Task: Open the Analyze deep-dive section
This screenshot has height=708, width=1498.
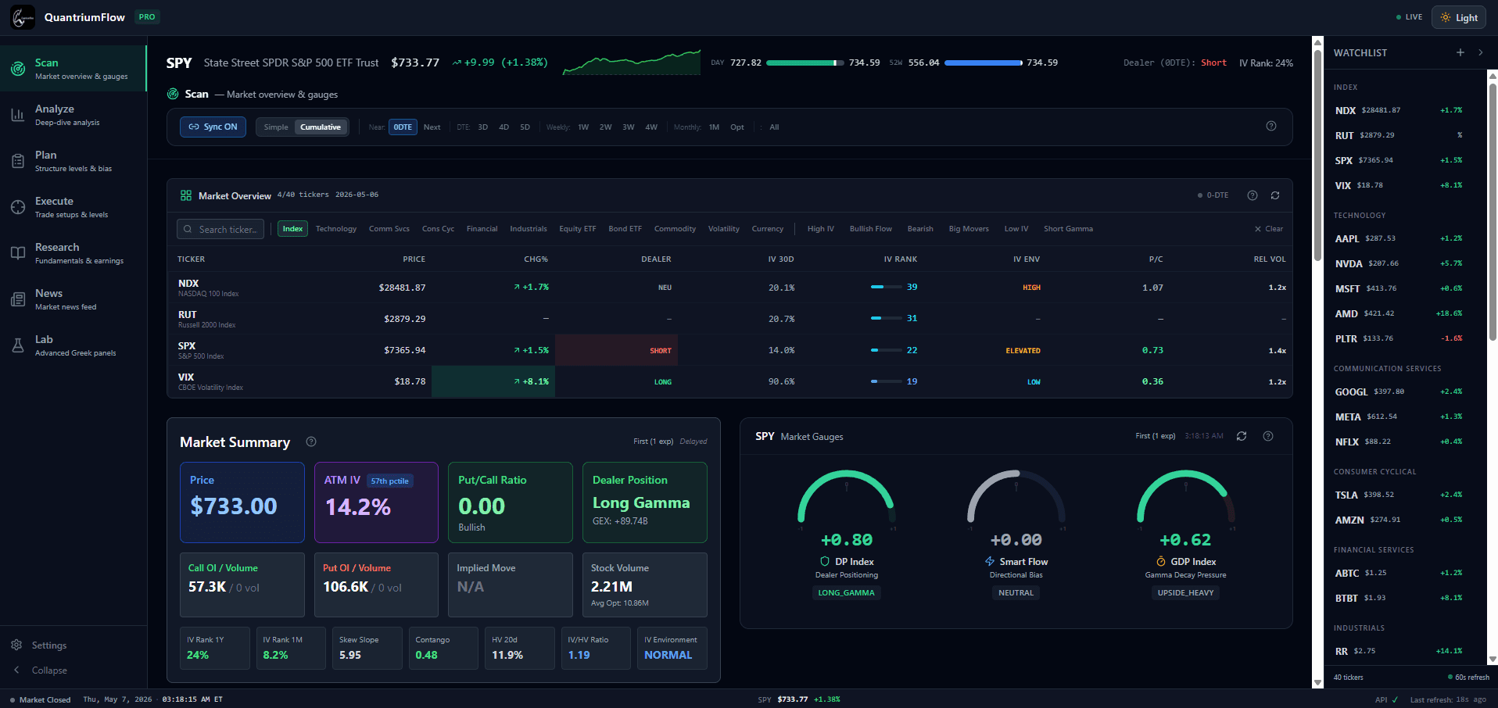Action: [73, 115]
